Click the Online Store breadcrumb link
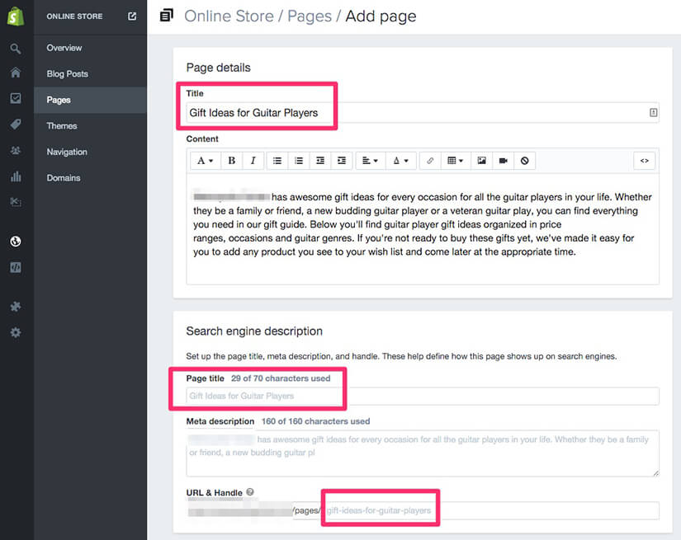Image resolution: width=681 pixels, height=540 pixels. click(x=229, y=16)
